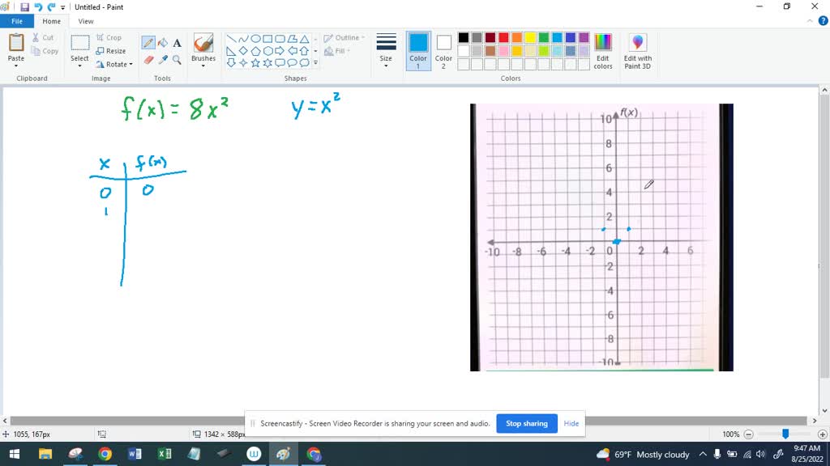Select the Text tool

click(177, 42)
